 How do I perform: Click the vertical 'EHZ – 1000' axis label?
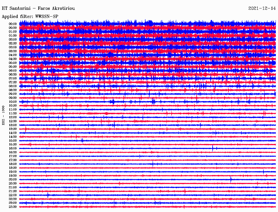coord(3,116)
